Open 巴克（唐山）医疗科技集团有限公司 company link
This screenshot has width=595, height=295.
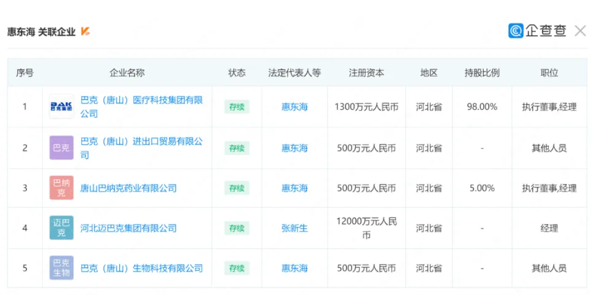pyautogui.click(x=141, y=106)
